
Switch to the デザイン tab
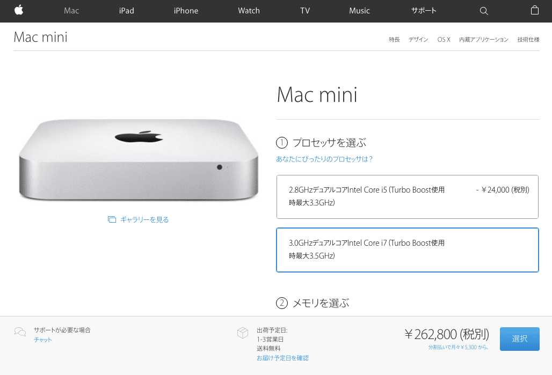[418, 39]
